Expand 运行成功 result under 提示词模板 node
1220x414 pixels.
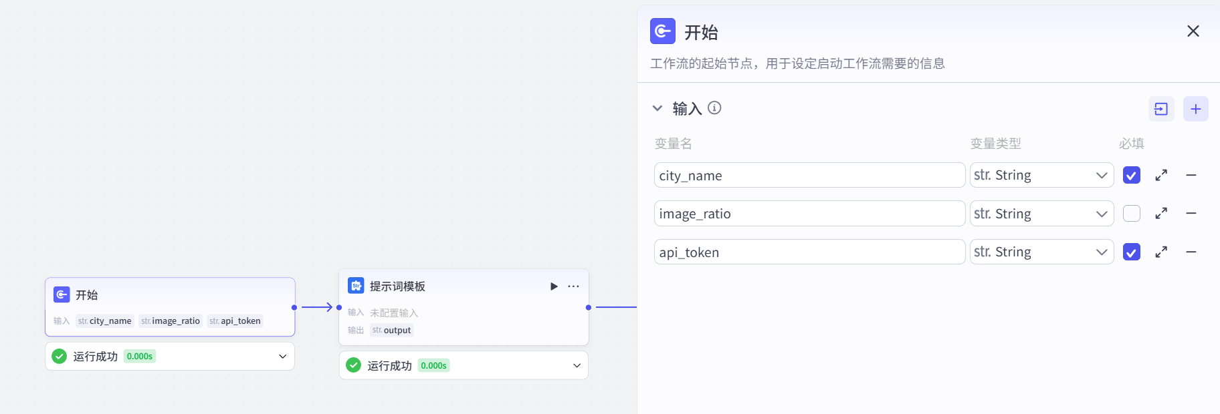[577, 365]
